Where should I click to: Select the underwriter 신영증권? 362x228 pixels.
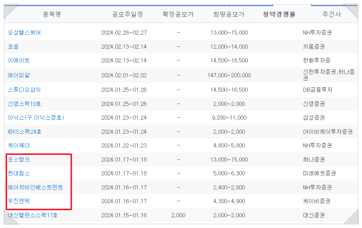[314, 104]
